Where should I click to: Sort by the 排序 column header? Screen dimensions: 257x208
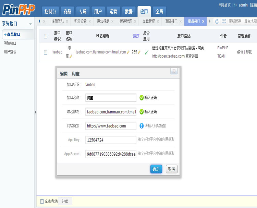(136, 36)
